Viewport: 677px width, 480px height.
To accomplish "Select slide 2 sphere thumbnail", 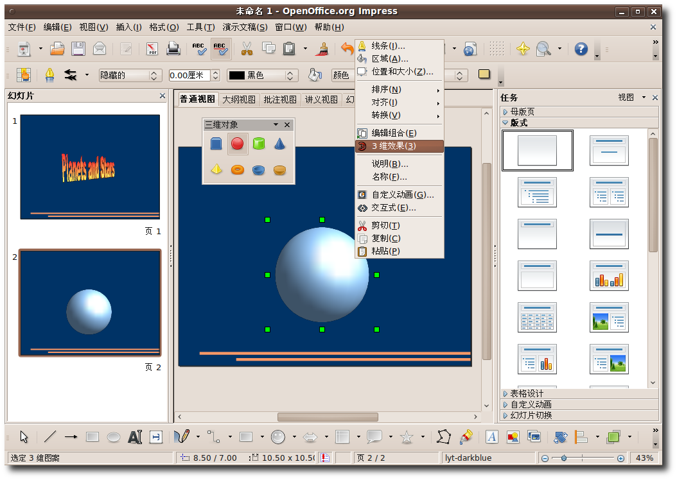I will tap(90, 303).
